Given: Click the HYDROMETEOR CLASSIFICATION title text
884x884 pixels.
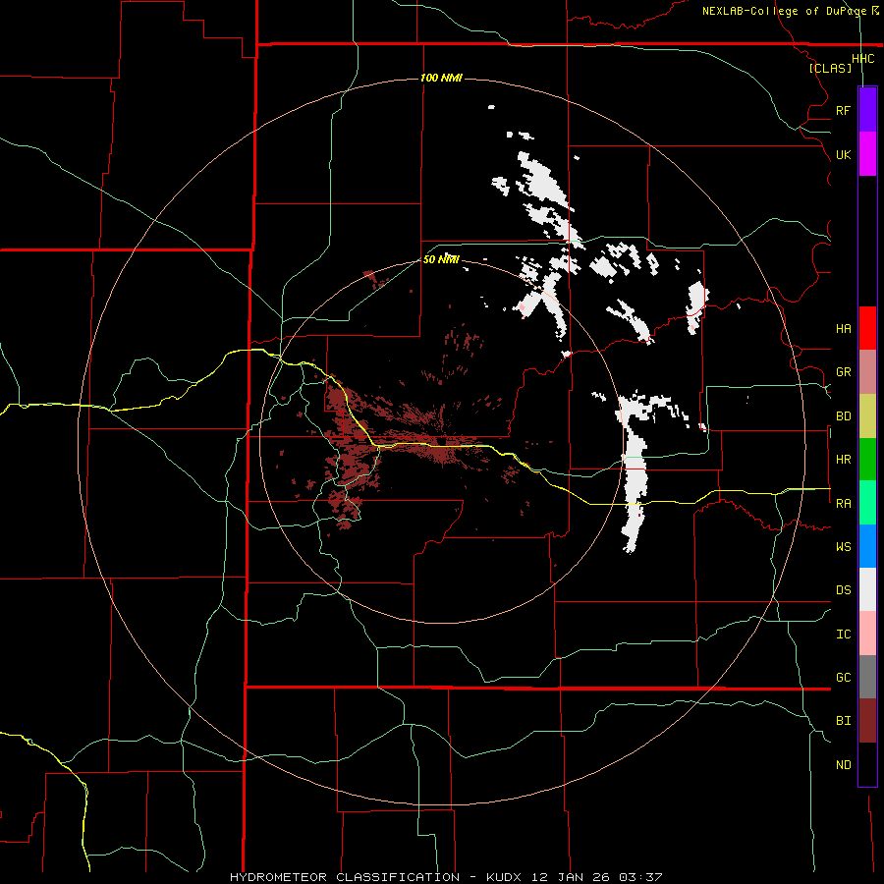Looking at the screenshot, I should coord(345,877).
